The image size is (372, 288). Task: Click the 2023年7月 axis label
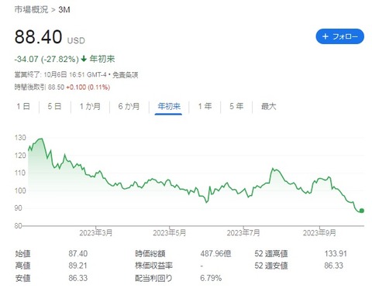243,233
